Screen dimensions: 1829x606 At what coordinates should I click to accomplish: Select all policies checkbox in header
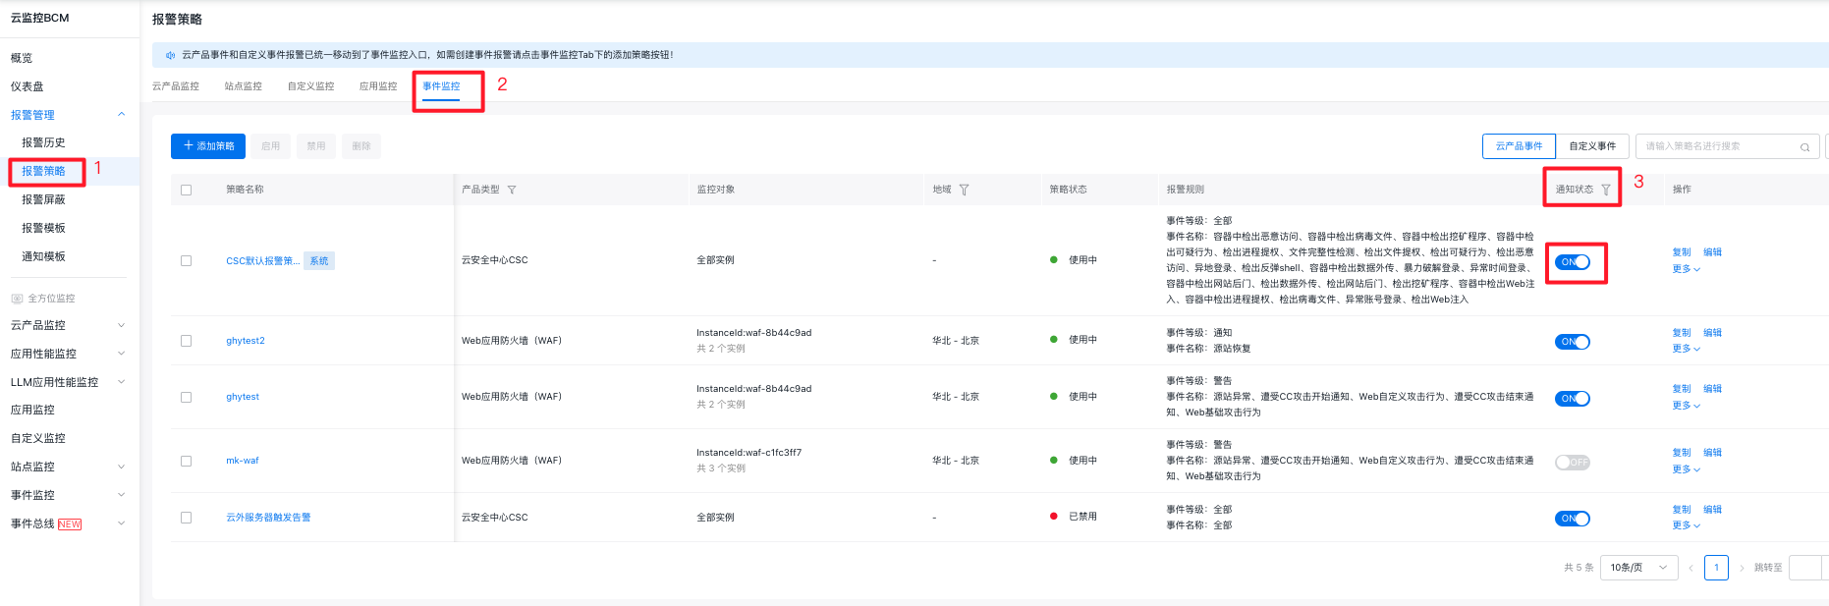click(x=186, y=190)
